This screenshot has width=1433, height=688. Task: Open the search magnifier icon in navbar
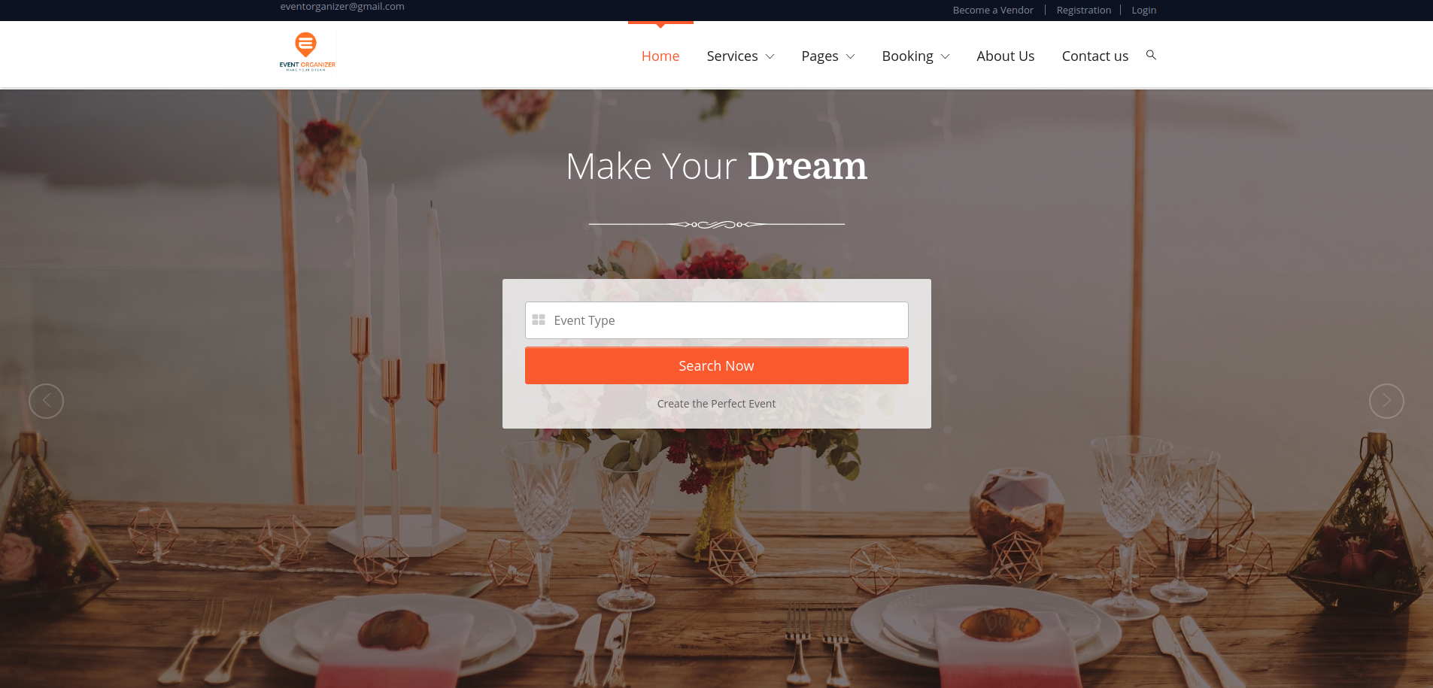tap(1151, 55)
